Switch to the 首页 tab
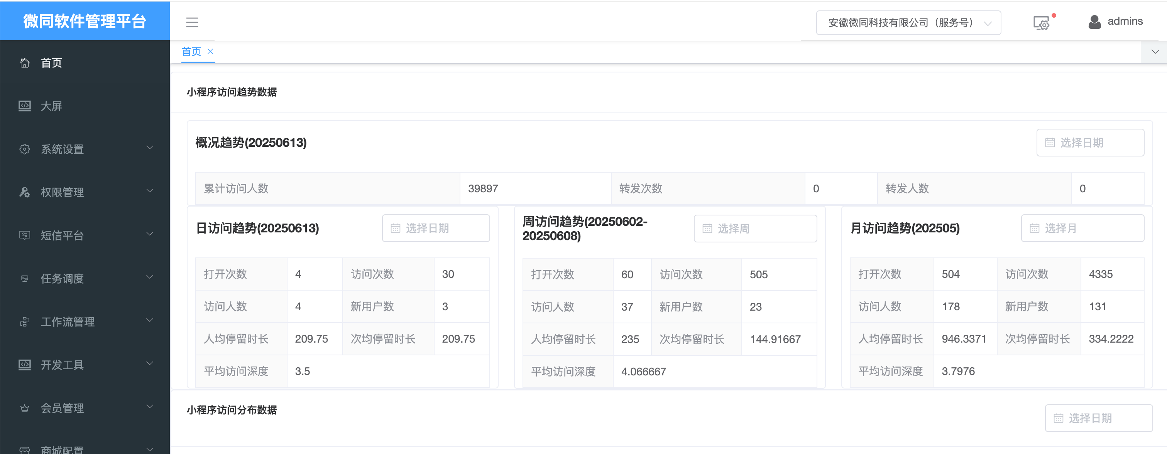 (191, 51)
